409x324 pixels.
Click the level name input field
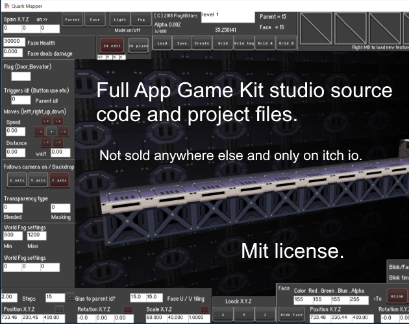click(228, 17)
